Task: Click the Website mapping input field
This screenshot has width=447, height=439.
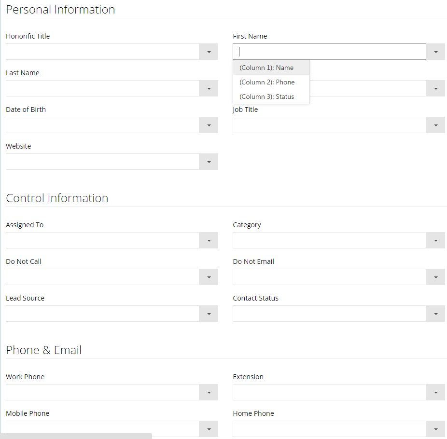Action: click(x=102, y=162)
